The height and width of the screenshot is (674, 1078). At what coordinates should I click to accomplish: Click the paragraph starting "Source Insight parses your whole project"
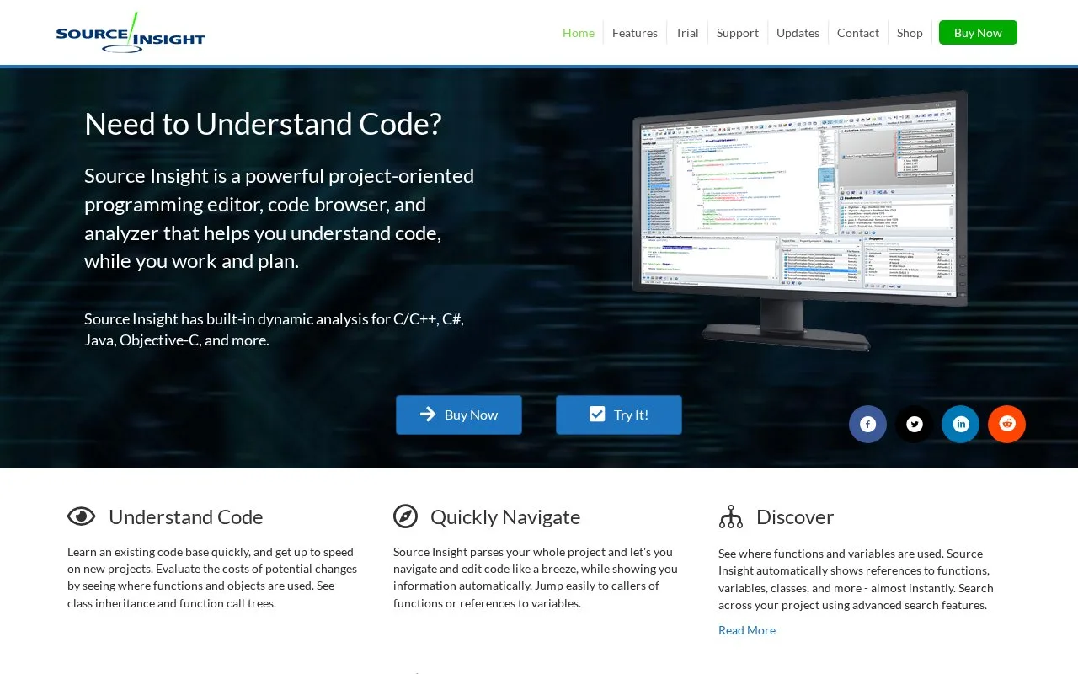tap(536, 578)
